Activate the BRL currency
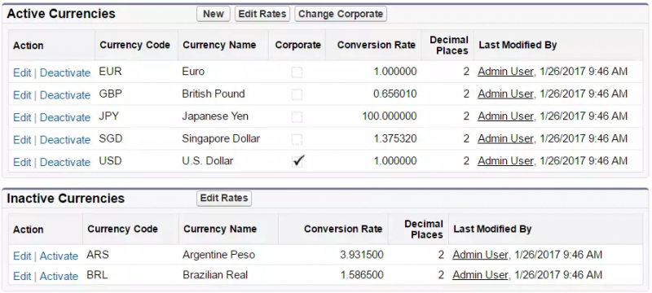Viewport: 652px width, 293px height. point(59,276)
